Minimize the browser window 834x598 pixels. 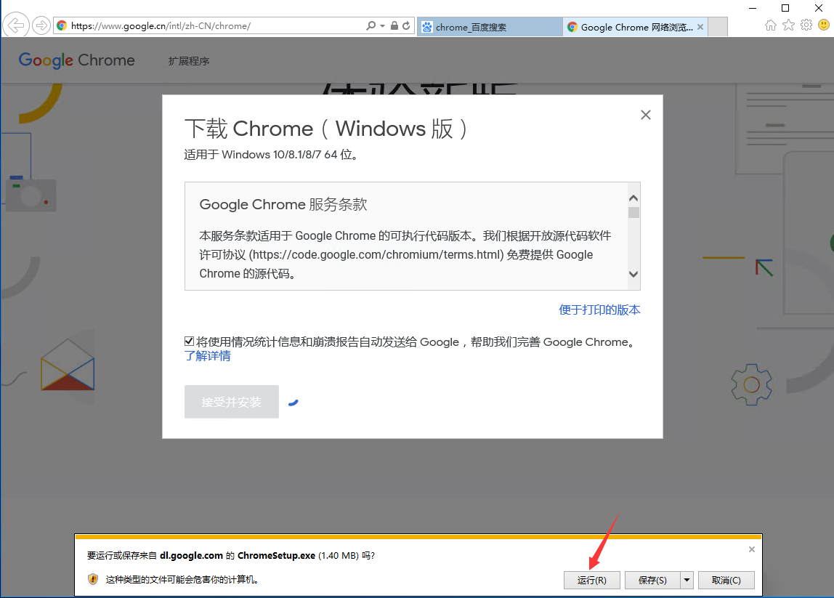click(753, 8)
